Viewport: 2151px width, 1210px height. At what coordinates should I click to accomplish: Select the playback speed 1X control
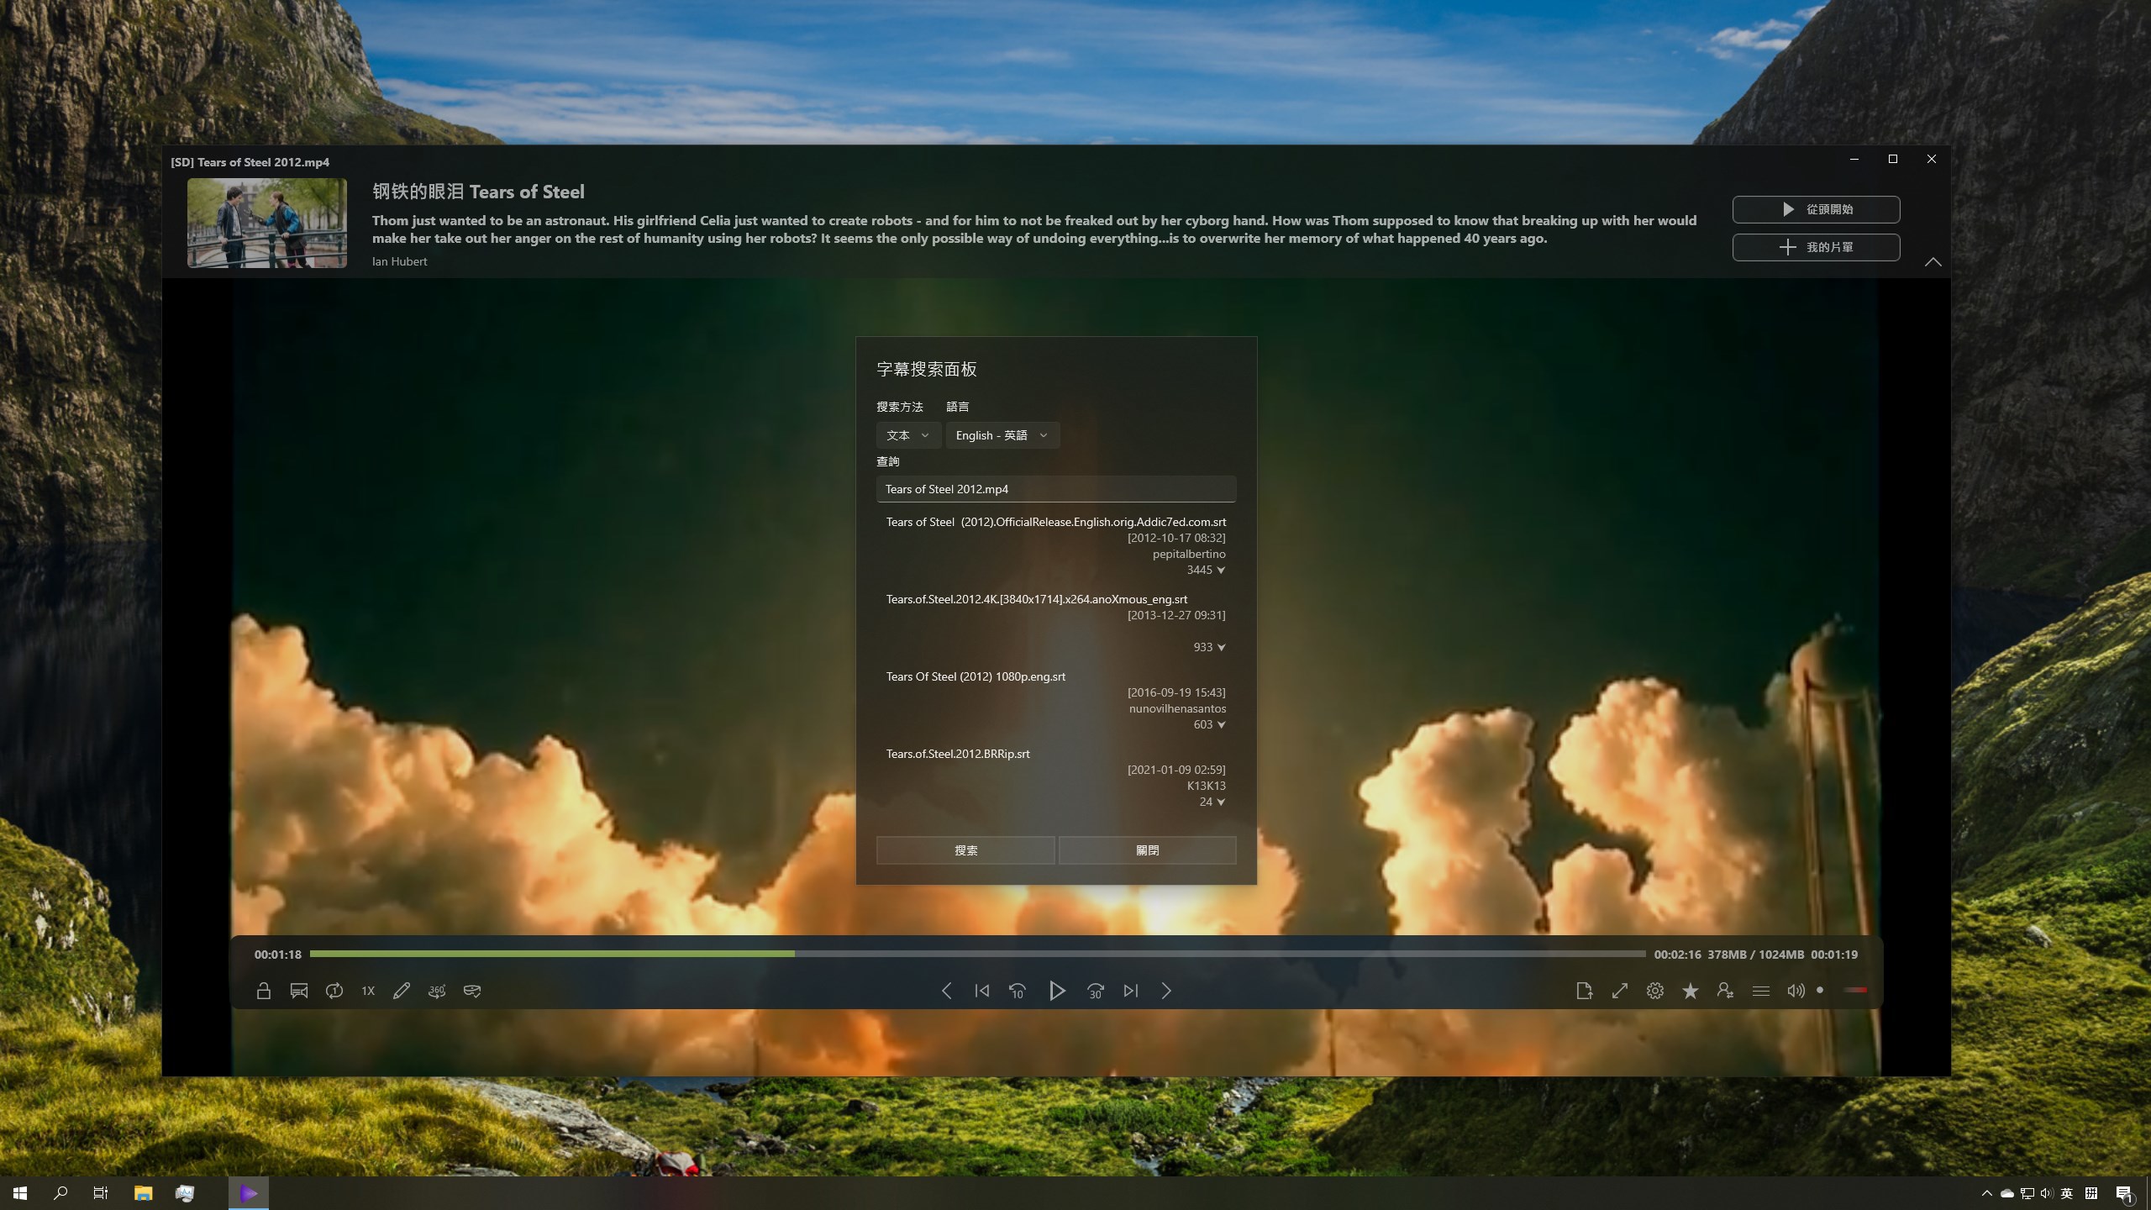click(366, 991)
